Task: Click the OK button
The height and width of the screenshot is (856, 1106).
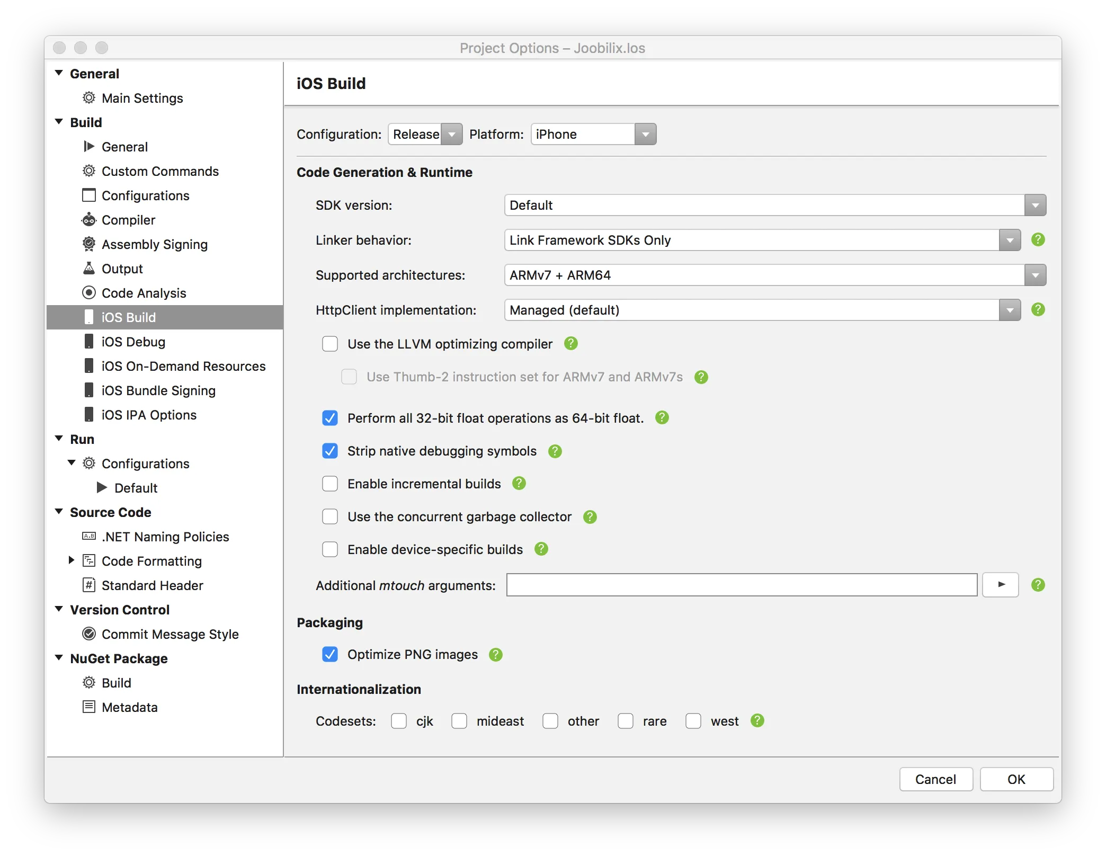Action: [x=1016, y=779]
